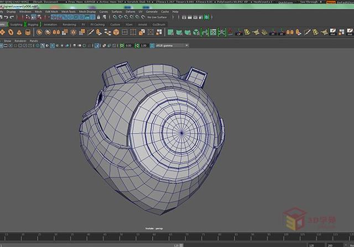354x247 pixels.
Task: Toggle smooth shade all in panel toolbar
Action: (x=43, y=45)
